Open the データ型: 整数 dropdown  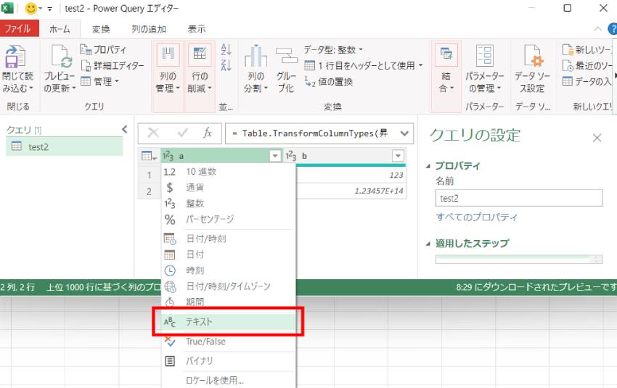click(x=333, y=49)
